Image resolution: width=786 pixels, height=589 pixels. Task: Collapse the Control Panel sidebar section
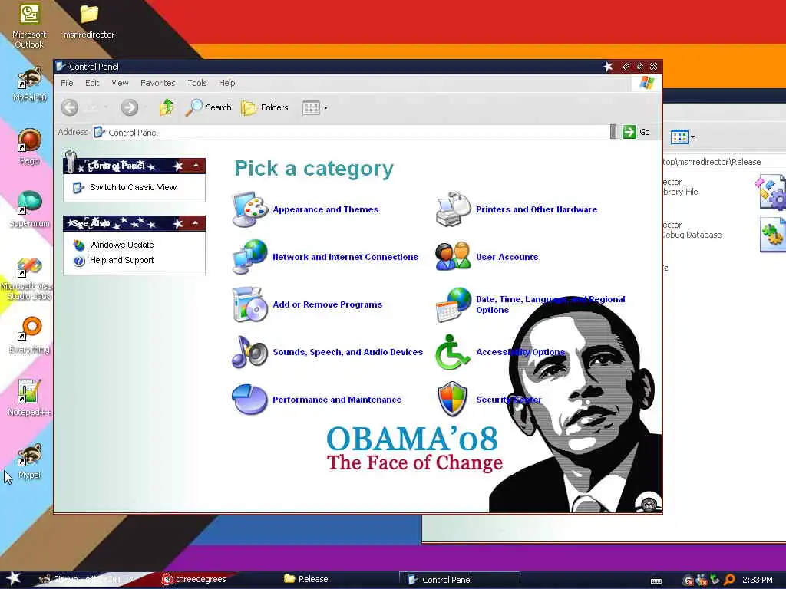tap(196, 166)
